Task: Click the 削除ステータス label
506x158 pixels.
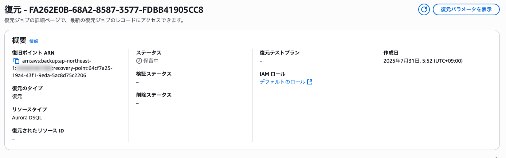Action: [154, 95]
